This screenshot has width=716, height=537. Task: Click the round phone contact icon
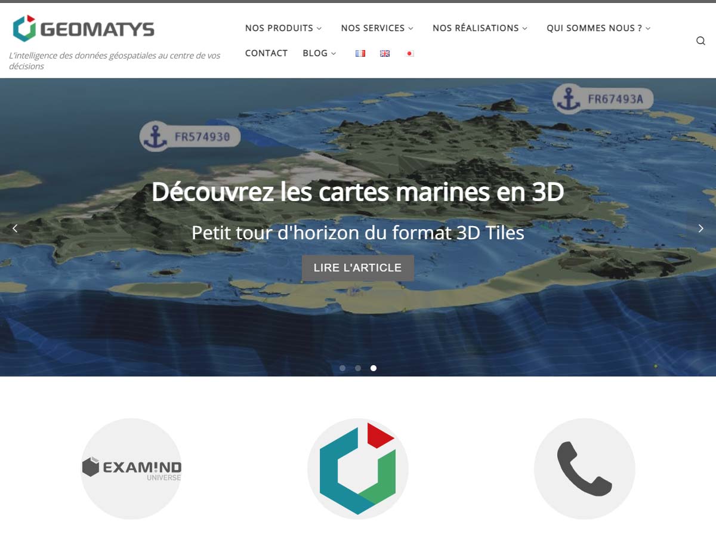pyautogui.click(x=585, y=468)
